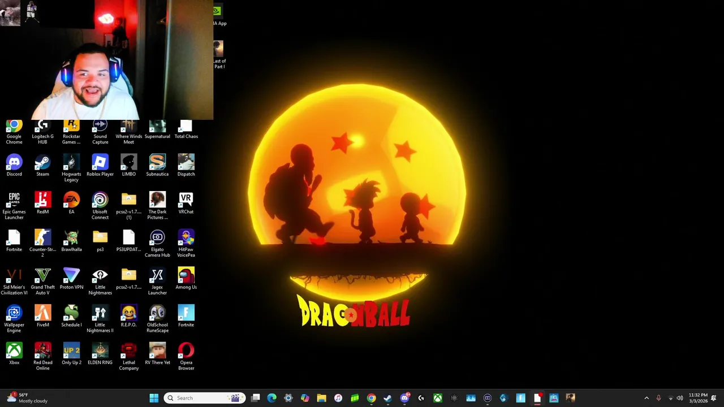Open Microsoft Edge from the taskbar
The height and width of the screenshot is (407, 724).
(x=271, y=398)
